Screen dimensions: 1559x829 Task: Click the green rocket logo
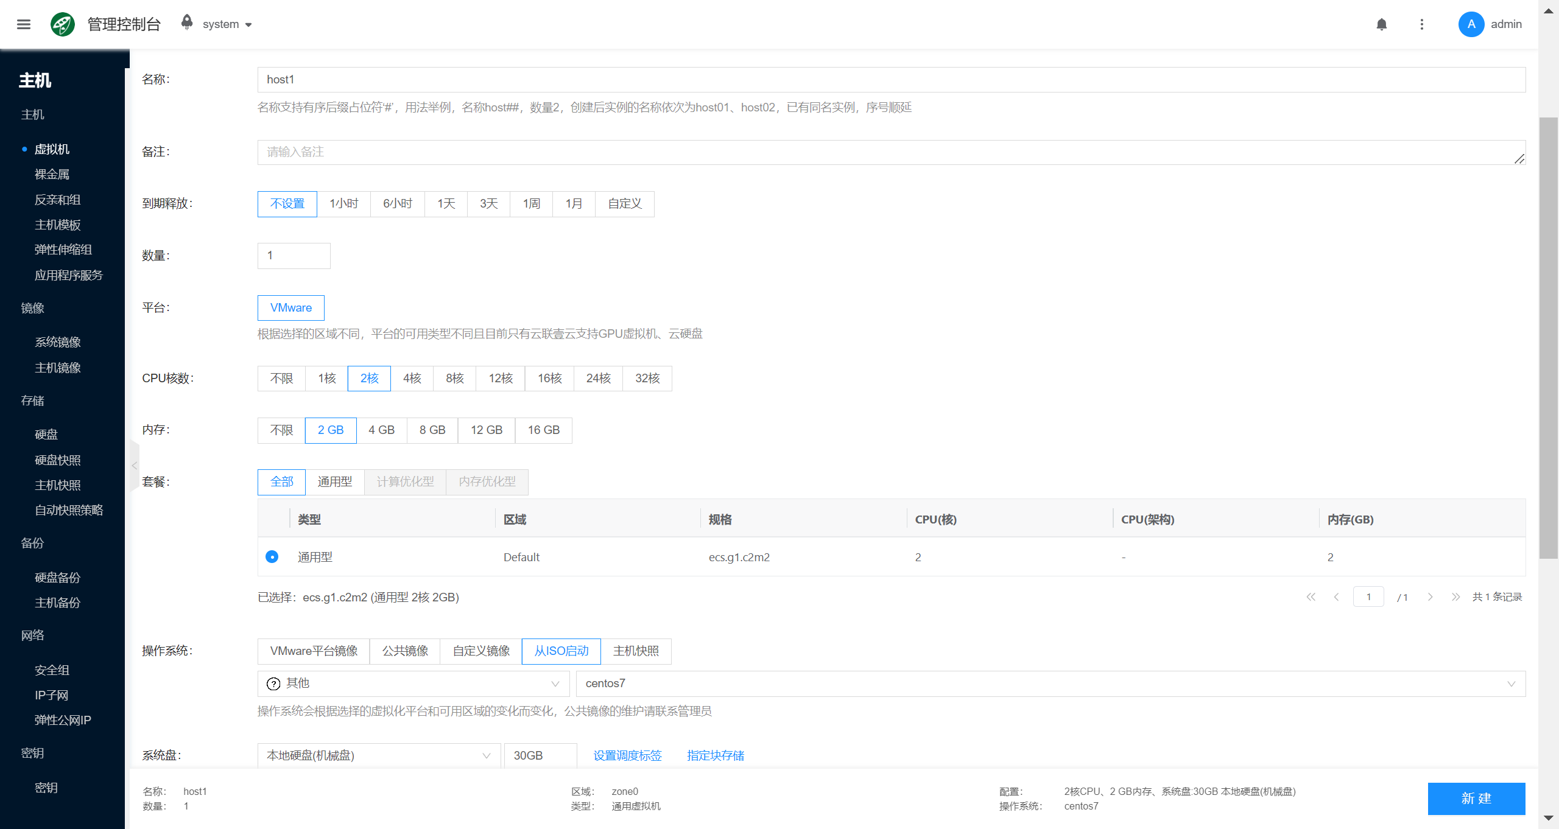coord(63,24)
